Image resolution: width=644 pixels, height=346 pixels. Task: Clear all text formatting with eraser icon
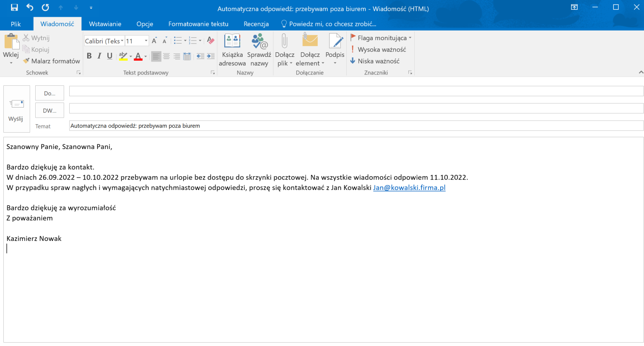point(210,41)
